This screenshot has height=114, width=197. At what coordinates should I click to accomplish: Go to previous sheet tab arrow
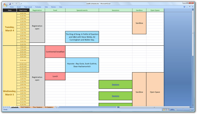[6, 107]
